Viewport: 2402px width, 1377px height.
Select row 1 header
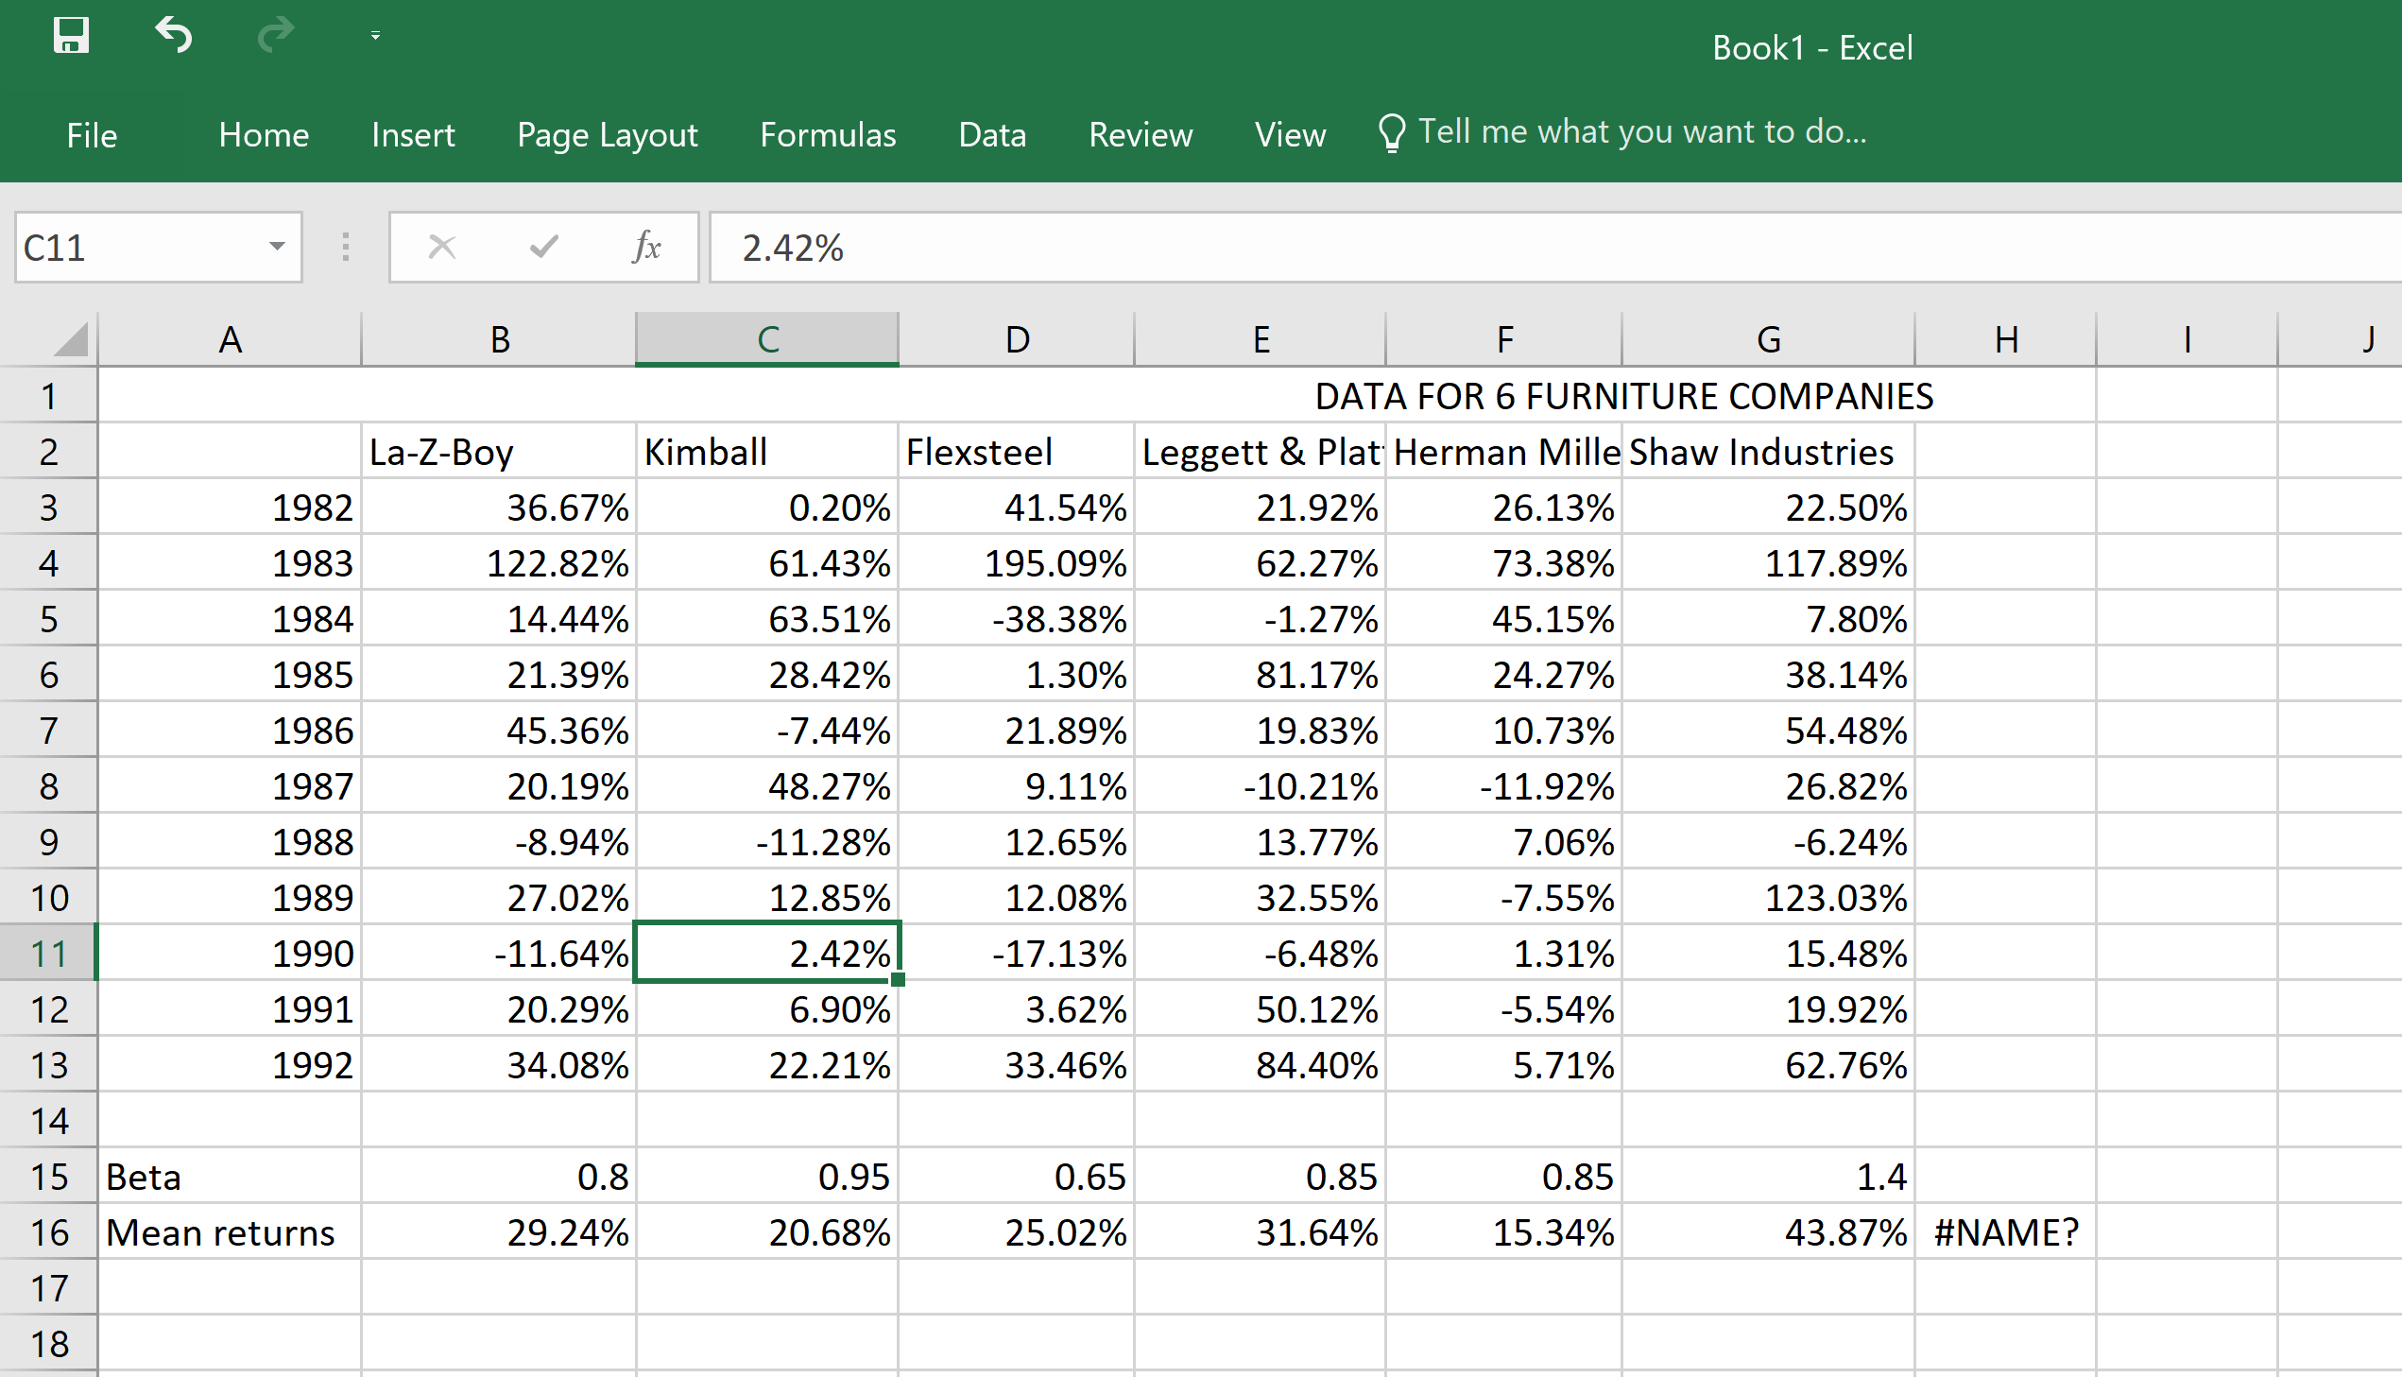48,395
